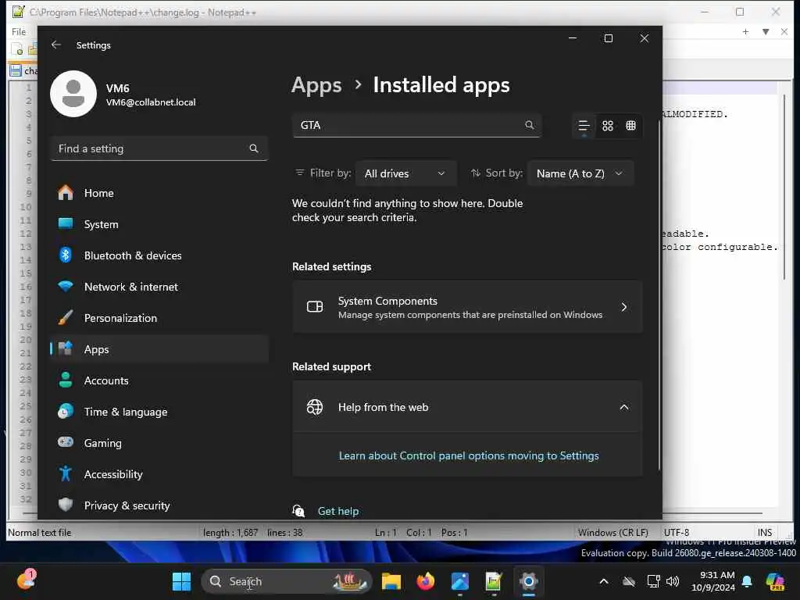Select Apps in the sidebar
This screenshot has height=600, width=800.
tap(159, 349)
